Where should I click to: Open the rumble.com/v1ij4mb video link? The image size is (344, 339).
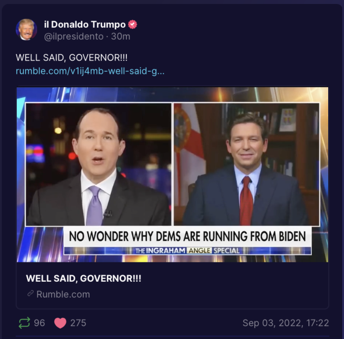coord(90,71)
